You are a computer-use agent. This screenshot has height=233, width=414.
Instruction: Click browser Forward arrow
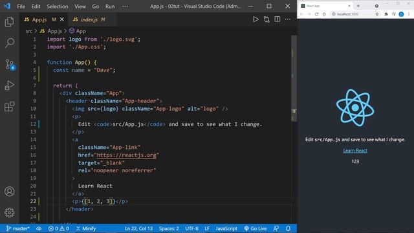coord(309,14)
